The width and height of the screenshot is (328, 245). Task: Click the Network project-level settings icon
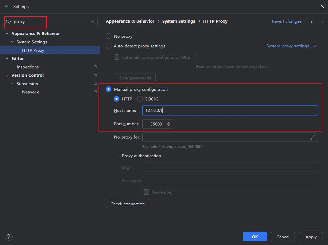click(x=95, y=92)
